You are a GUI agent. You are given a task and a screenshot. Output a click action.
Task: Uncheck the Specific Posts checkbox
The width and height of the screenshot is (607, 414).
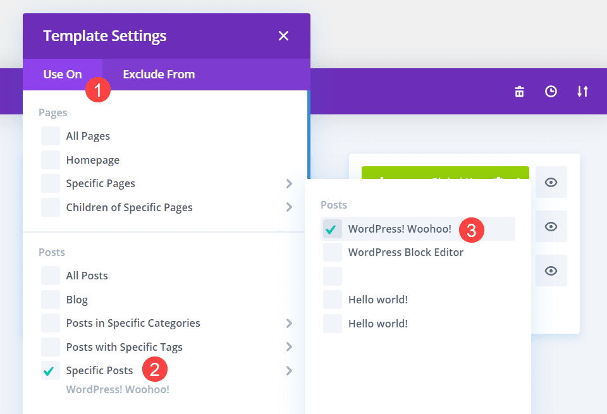[50, 370]
